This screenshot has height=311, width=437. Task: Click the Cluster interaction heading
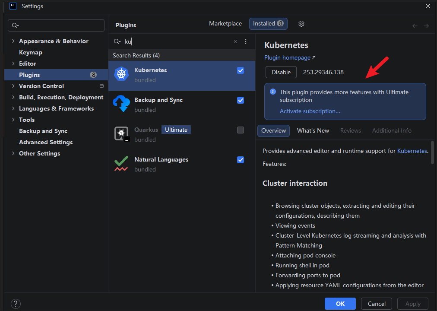click(x=295, y=183)
